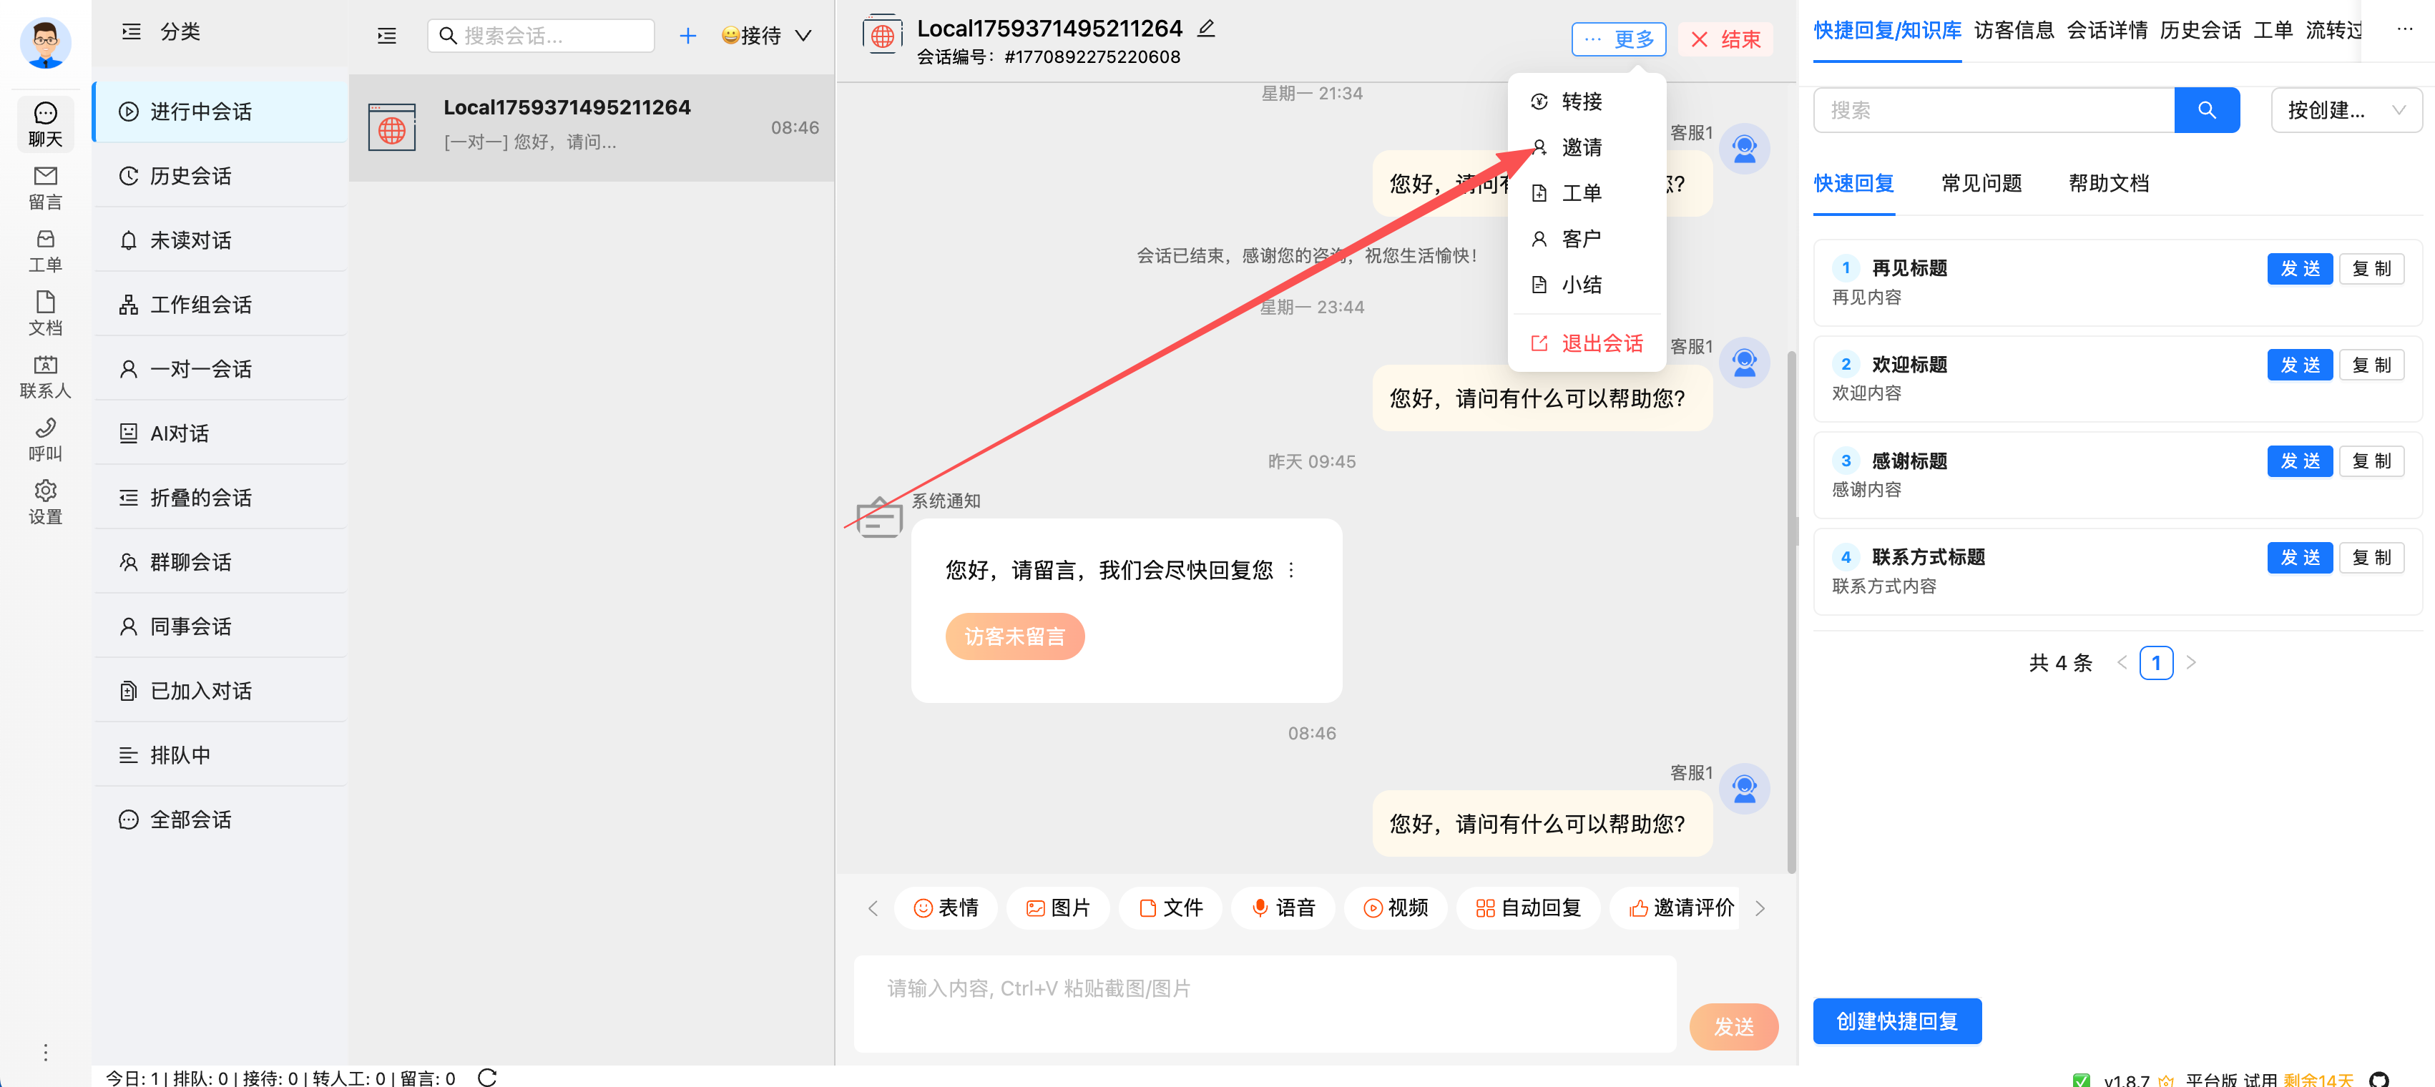The height and width of the screenshot is (1087, 2435).
Task: Insert an emoji with the 表情 icon
Action: 945,908
